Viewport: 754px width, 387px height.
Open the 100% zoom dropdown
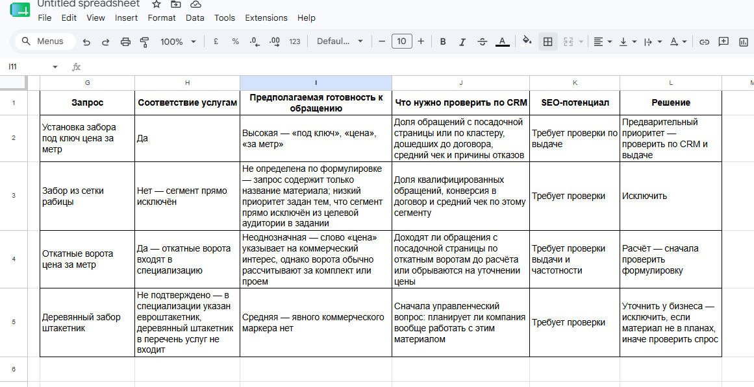point(178,41)
